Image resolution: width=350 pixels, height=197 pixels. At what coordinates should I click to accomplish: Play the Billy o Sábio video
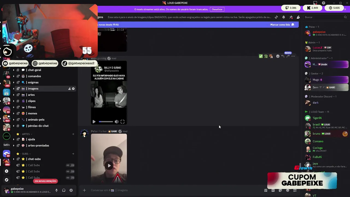[x=94, y=121]
